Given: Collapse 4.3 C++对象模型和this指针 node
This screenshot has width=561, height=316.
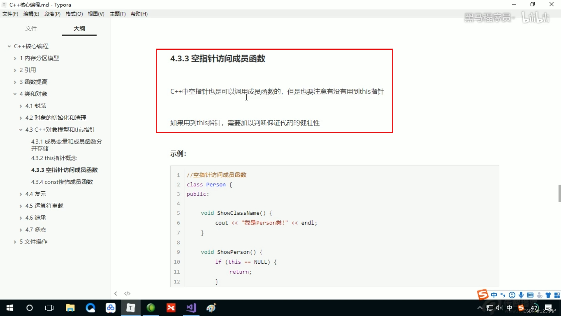Looking at the screenshot, I should coord(21,130).
